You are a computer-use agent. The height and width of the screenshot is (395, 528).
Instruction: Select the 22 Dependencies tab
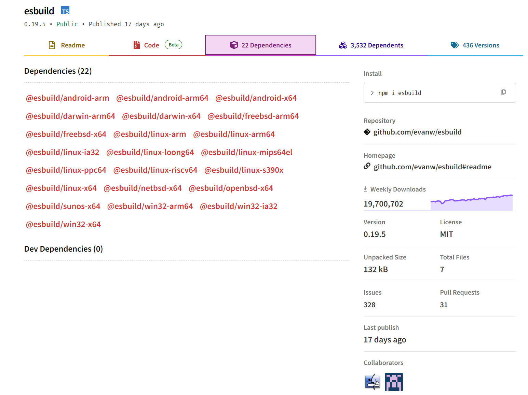(260, 45)
